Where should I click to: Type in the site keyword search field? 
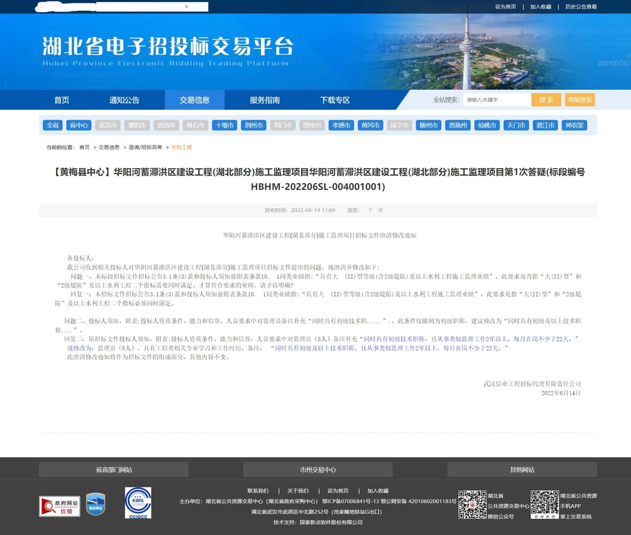click(x=496, y=100)
